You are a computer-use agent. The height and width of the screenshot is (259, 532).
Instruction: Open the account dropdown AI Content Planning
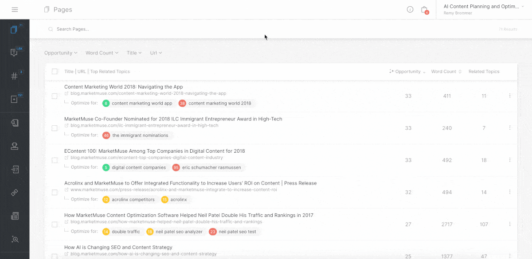[484, 9]
